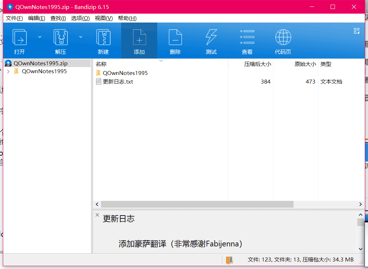Click the QOwnNotes1995 folder icon in tree
Viewport: 368px width, 269px height.
[16, 71]
